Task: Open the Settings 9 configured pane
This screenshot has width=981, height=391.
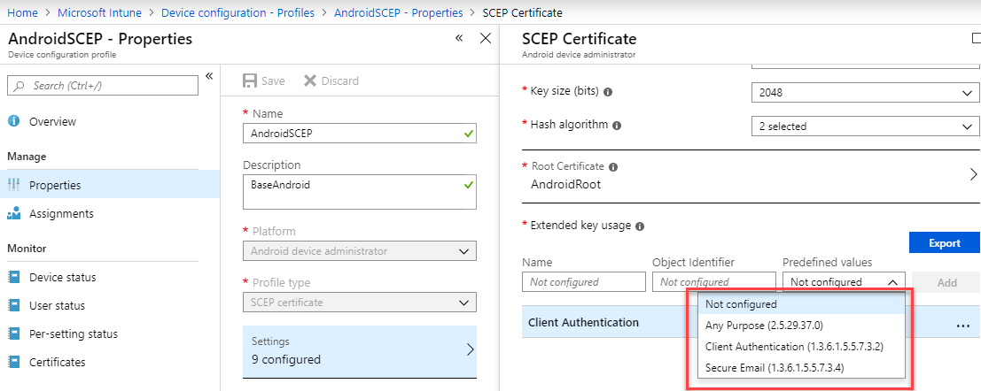Action: 359,351
